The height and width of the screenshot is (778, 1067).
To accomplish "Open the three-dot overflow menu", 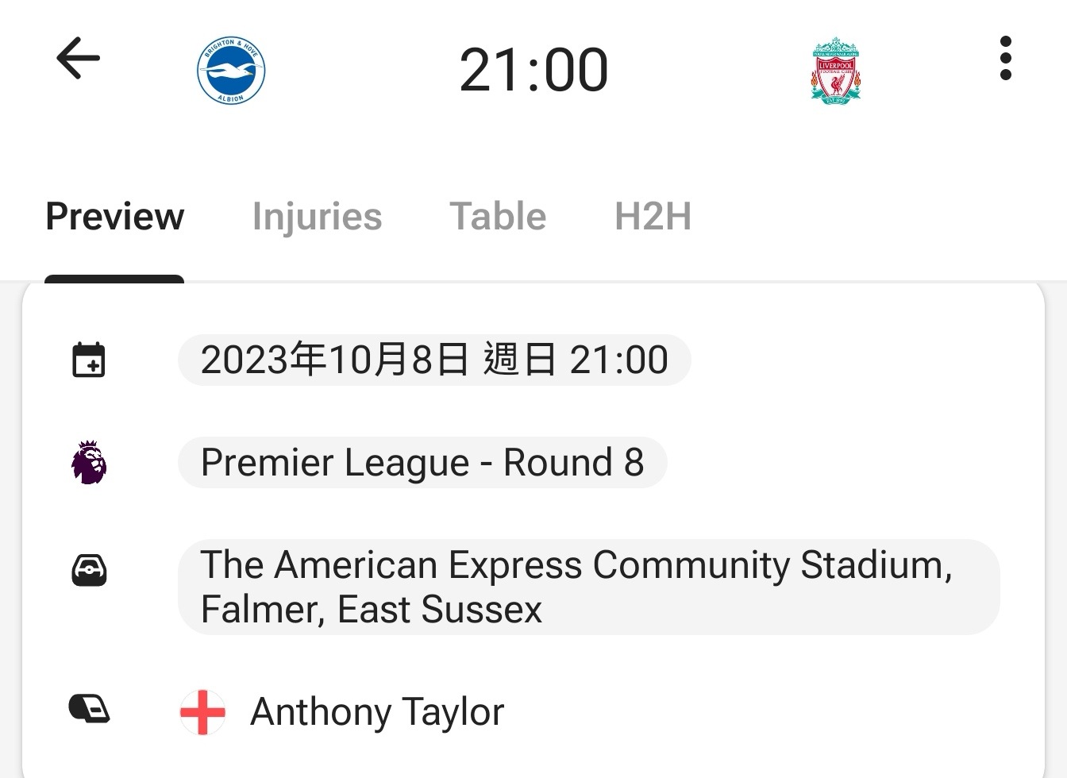I will (1006, 58).
